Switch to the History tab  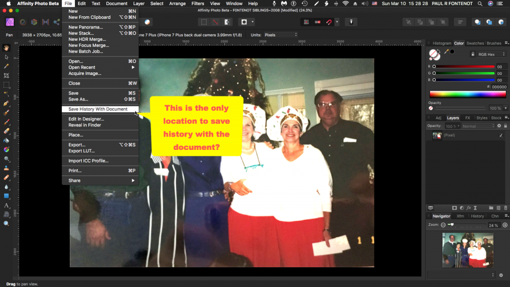click(477, 216)
